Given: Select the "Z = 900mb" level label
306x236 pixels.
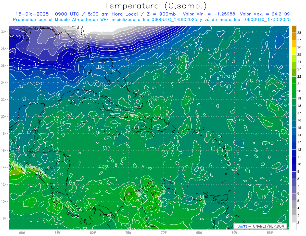Looking at the screenshot, I should (162, 14).
